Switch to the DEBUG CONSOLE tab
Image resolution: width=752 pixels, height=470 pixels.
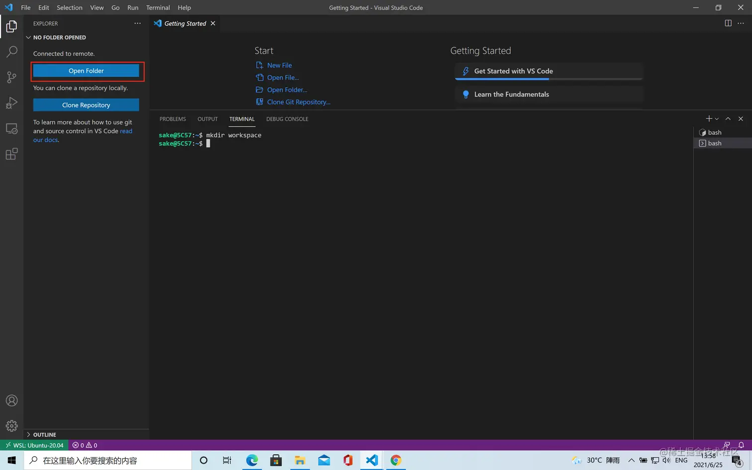point(287,119)
